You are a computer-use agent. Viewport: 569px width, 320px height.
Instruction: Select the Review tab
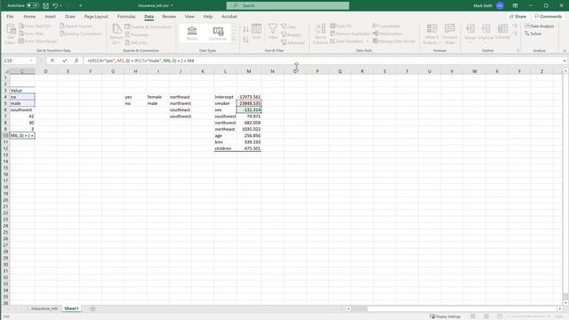169,17
